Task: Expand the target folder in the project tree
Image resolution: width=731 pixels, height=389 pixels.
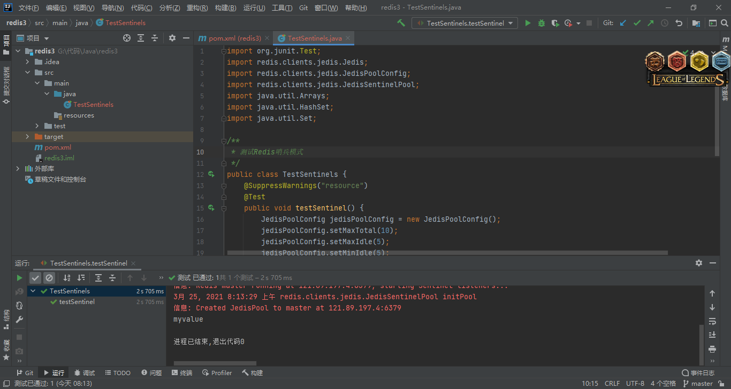Action: pyautogui.click(x=27, y=137)
